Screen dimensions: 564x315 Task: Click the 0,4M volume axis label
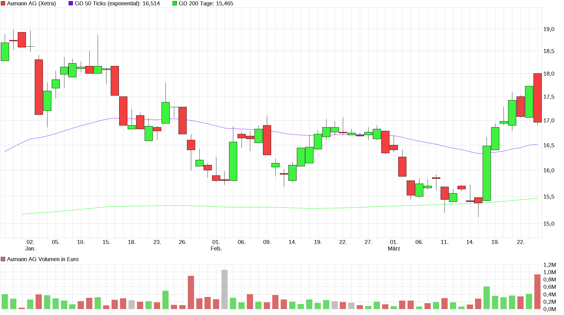550,294
